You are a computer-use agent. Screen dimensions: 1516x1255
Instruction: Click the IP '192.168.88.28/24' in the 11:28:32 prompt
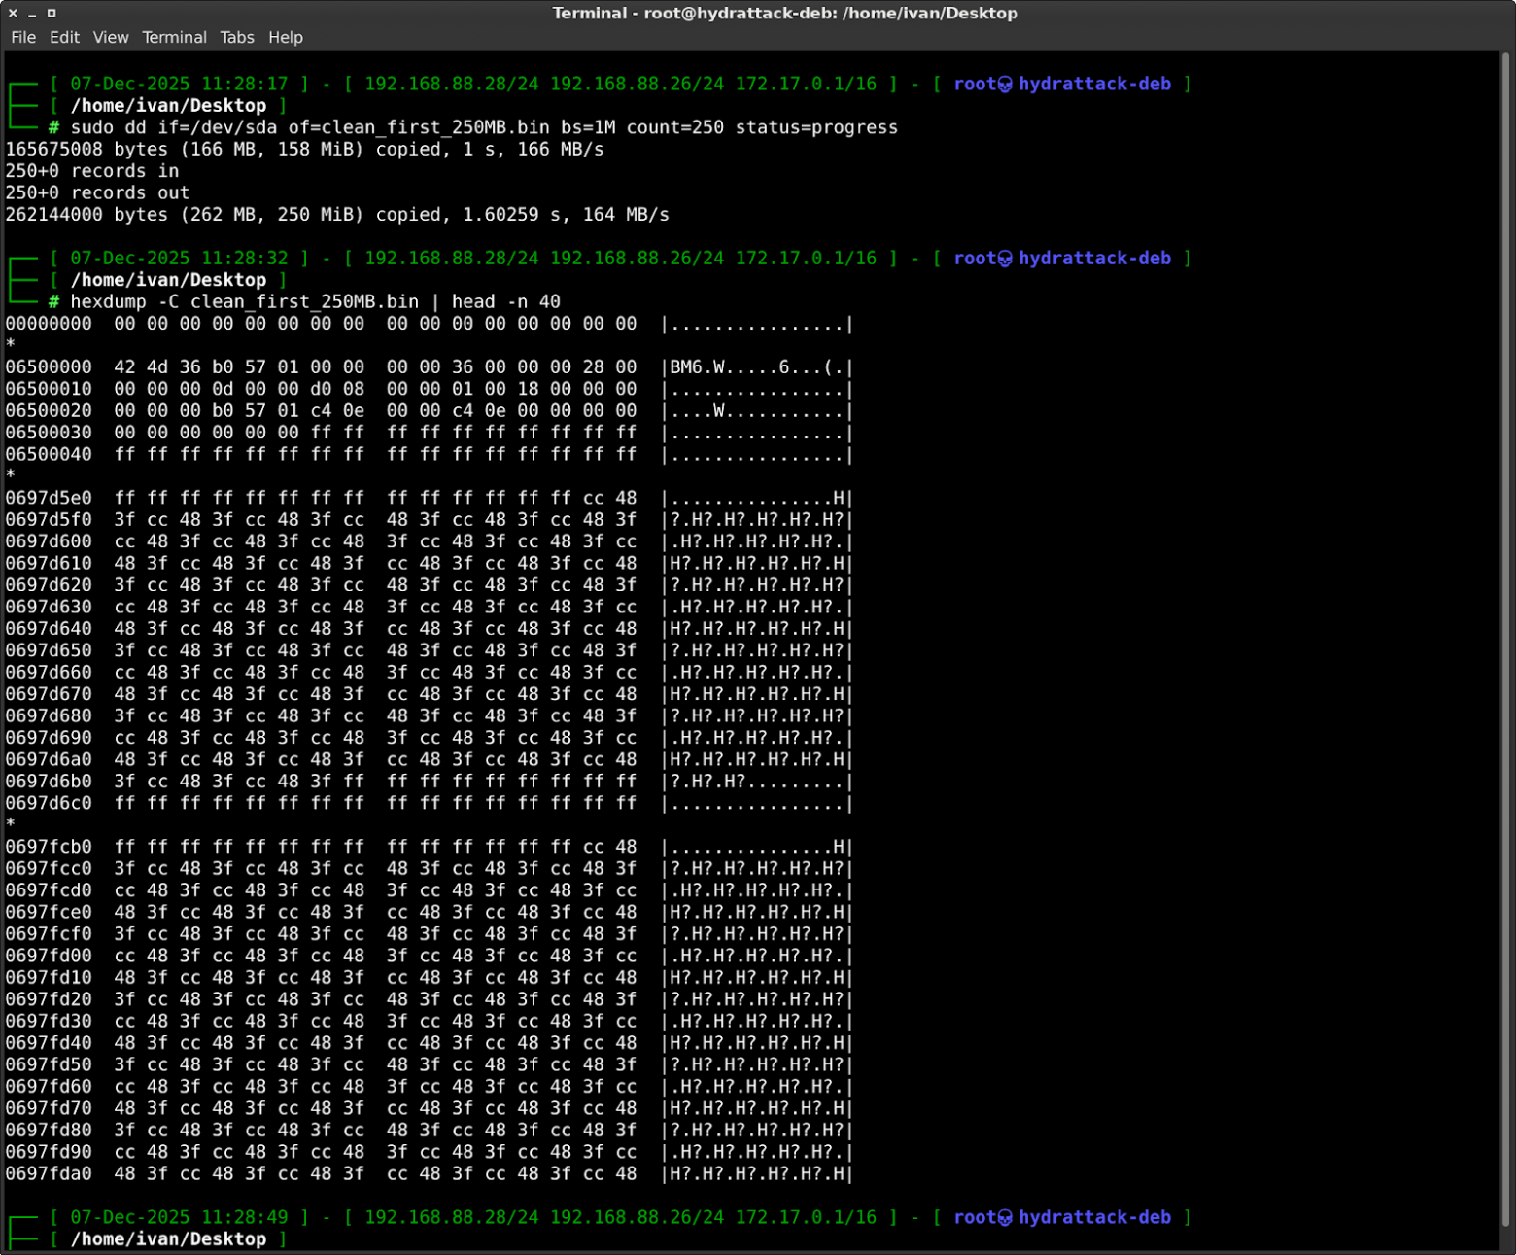click(x=452, y=258)
